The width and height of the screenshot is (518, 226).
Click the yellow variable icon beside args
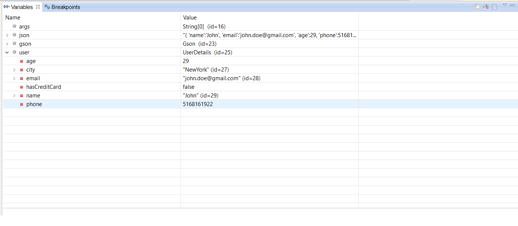pos(14,26)
